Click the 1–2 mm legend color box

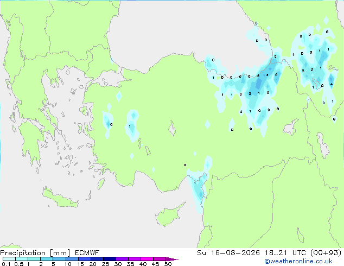pyautogui.click(x=34, y=259)
